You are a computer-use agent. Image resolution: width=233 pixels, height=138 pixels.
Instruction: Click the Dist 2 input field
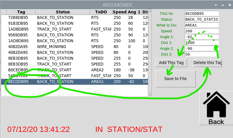point(202,54)
